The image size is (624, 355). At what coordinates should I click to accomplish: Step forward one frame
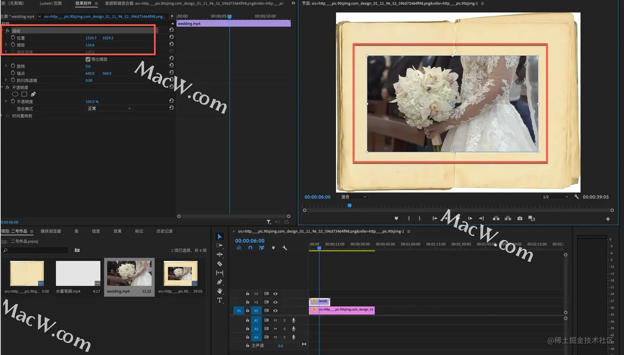click(470, 218)
